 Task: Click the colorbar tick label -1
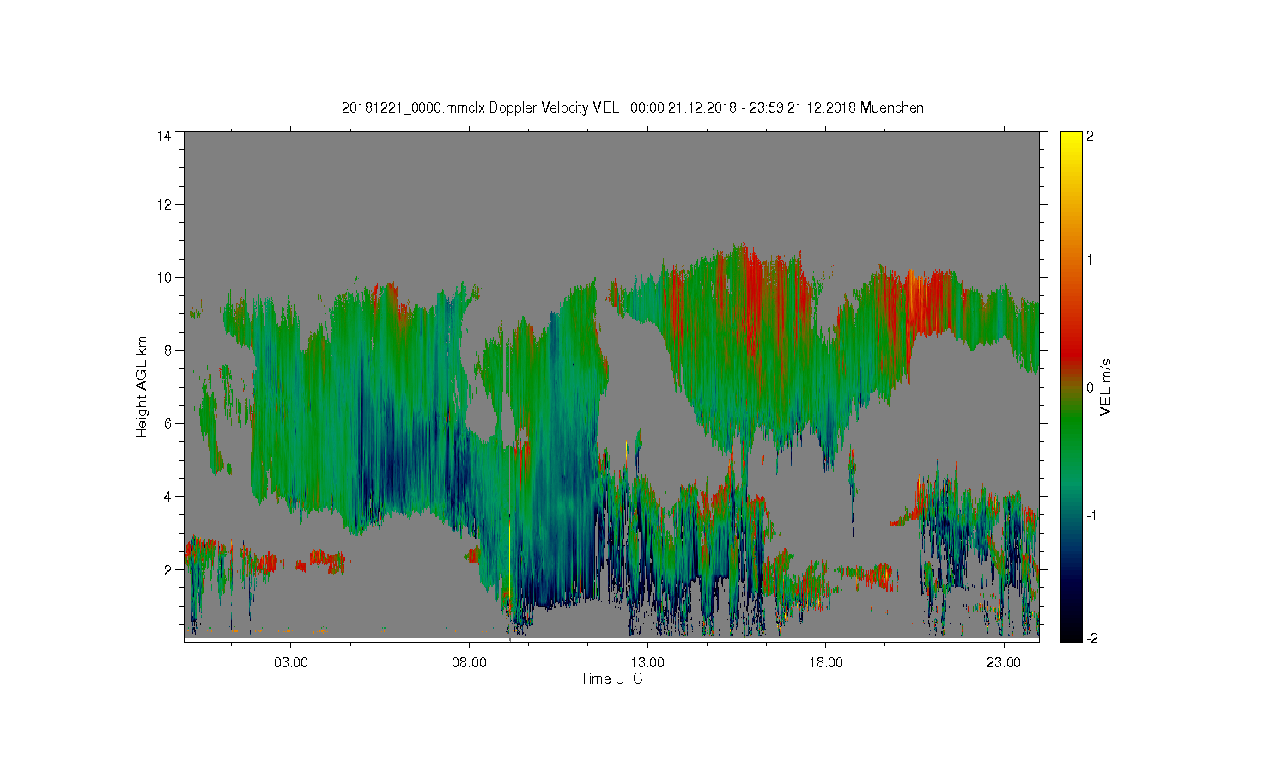click(x=1091, y=515)
